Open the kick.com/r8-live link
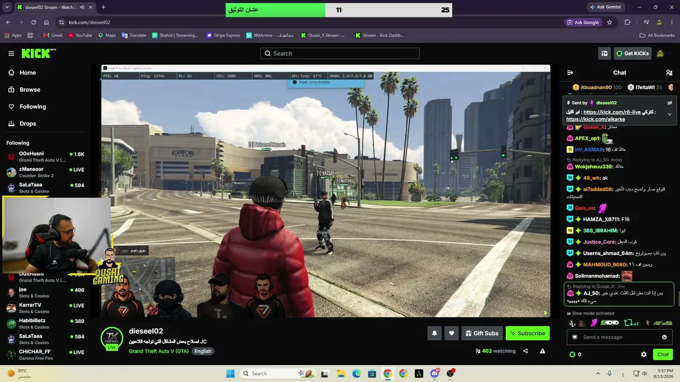Screen dimensions: 680x382 [x=611, y=112]
